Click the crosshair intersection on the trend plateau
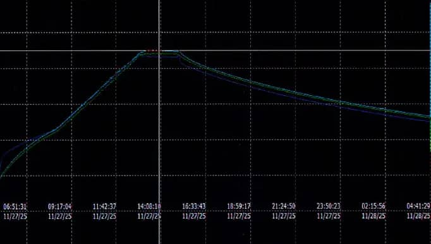The image size is (431, 244). click(x=159, y=50)
